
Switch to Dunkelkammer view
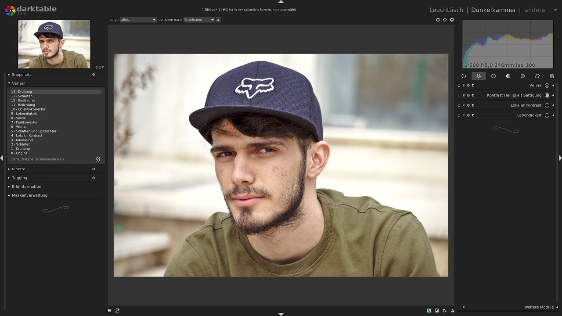pos(494,10)
